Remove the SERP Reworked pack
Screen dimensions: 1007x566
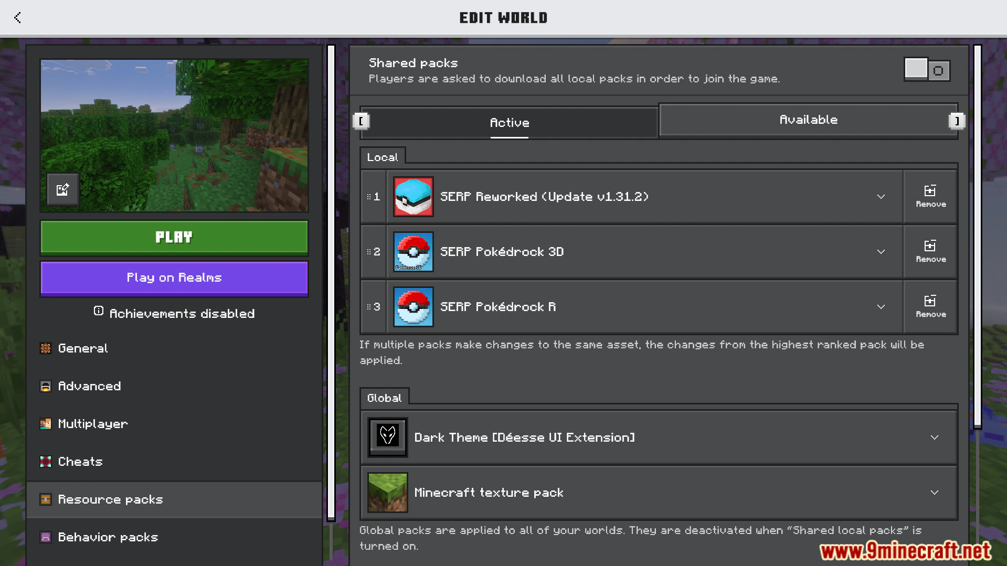coord(931,197)
